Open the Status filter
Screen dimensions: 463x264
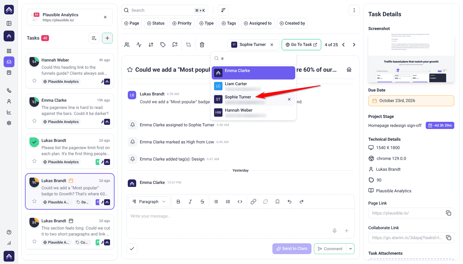156,23
